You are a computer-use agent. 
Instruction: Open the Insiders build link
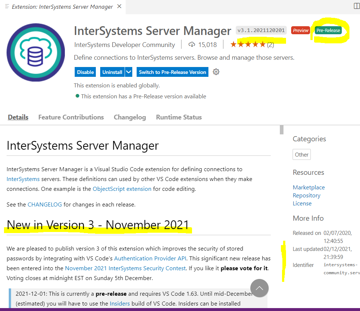(120, 304)
